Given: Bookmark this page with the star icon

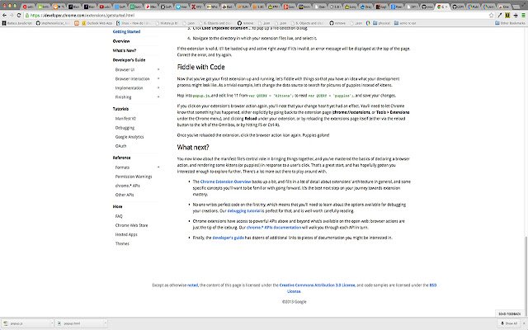Looking at the screenshot, I should pos(491,16).
